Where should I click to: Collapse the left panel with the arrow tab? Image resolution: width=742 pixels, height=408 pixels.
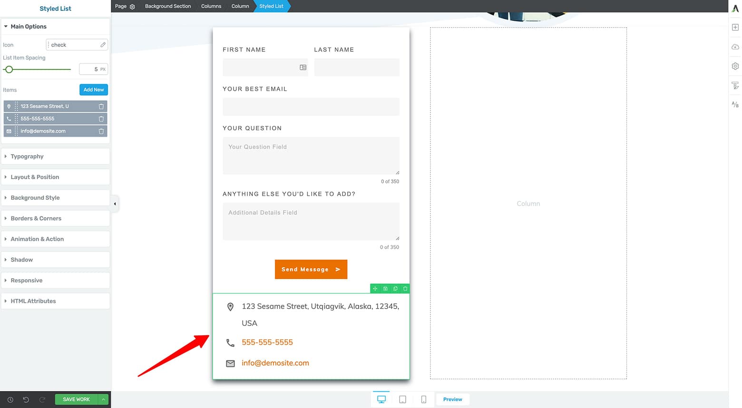[x=115, y=204]
